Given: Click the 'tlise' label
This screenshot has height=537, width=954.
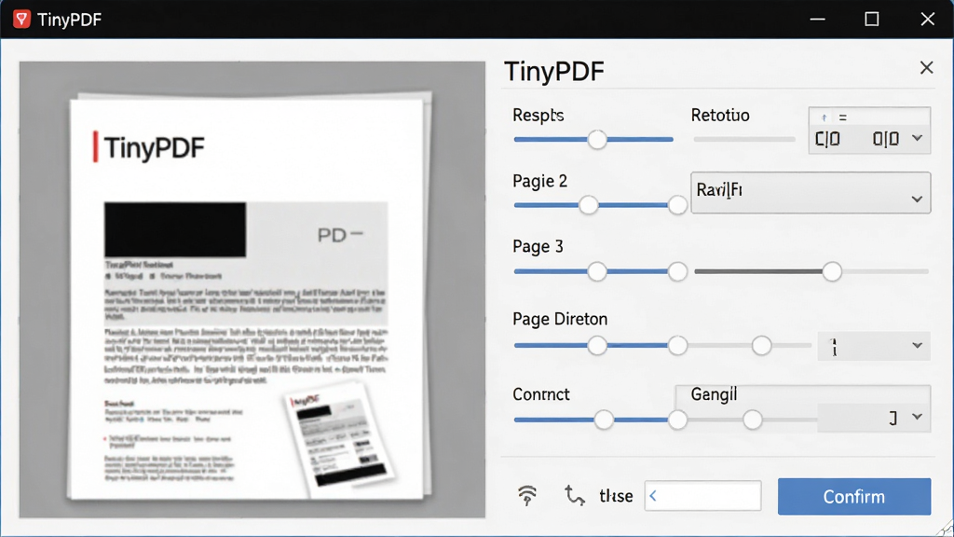Looking at the screenshot, I should 616,496.
